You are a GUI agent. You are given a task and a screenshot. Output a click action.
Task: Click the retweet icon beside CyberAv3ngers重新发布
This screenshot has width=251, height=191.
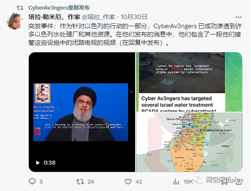pos(20,7)
